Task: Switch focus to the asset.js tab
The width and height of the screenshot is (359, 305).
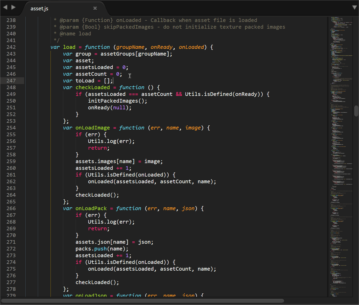Action: click(x=39, y=8)
